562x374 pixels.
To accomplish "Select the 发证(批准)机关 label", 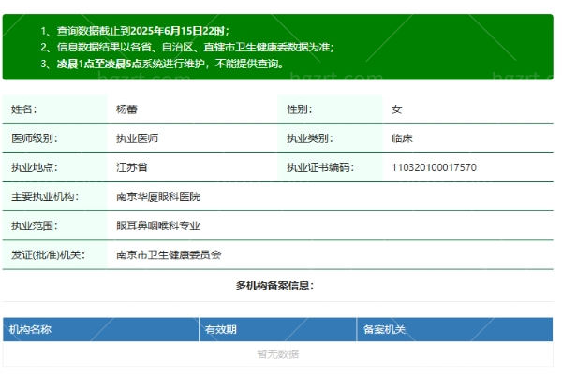I will 48,254.
